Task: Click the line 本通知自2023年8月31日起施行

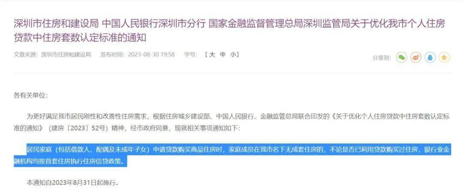Action: (72, 183)
